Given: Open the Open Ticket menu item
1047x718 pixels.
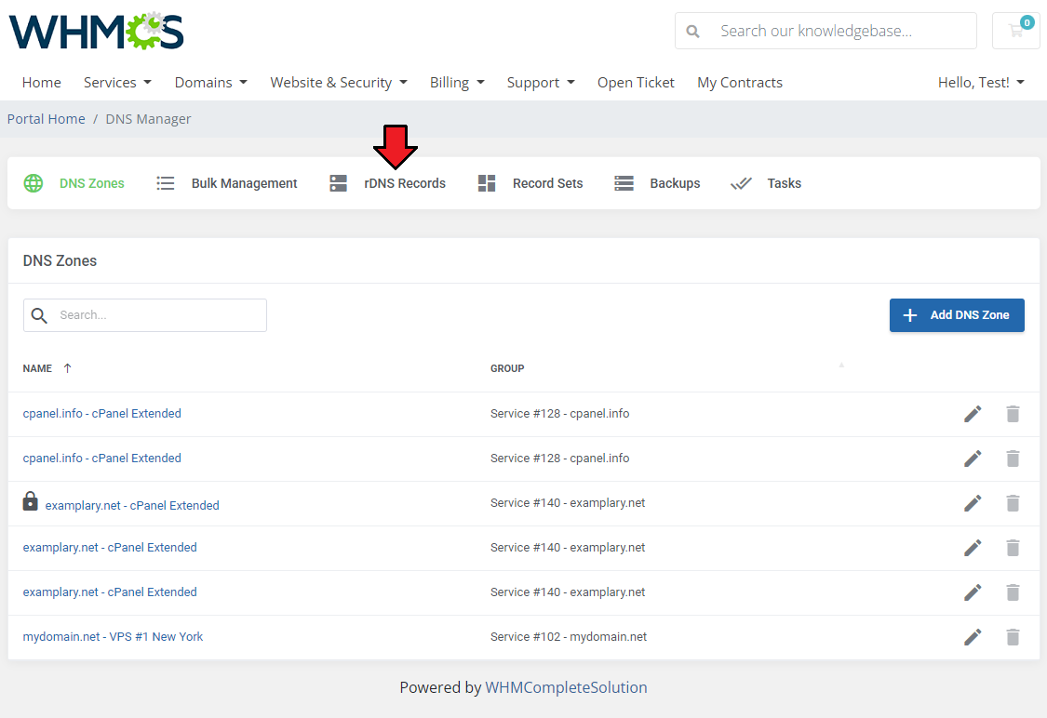Looking at the screenshot, I should 636,83.
